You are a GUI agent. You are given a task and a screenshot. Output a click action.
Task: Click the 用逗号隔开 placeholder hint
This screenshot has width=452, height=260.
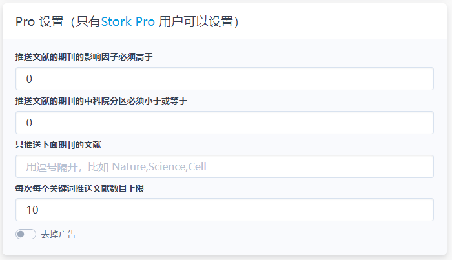52,167
